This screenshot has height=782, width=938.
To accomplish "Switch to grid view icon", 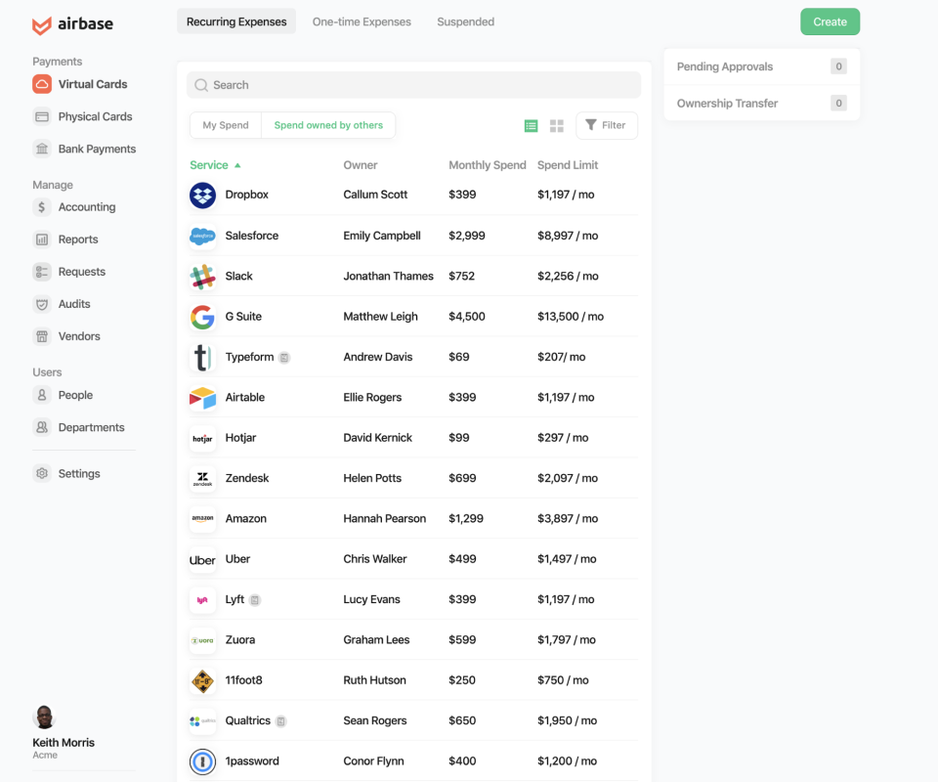I will point(557,126).
